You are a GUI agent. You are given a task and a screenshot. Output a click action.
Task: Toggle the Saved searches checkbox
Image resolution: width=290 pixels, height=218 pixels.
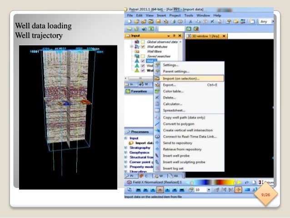pos(142,57)
